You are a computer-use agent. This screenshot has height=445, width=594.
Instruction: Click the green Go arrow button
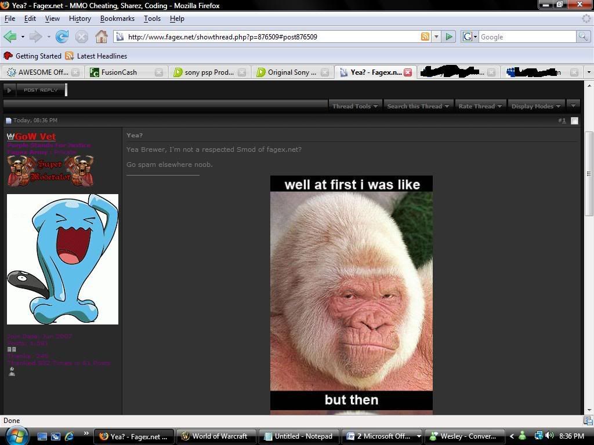[449, 37]
